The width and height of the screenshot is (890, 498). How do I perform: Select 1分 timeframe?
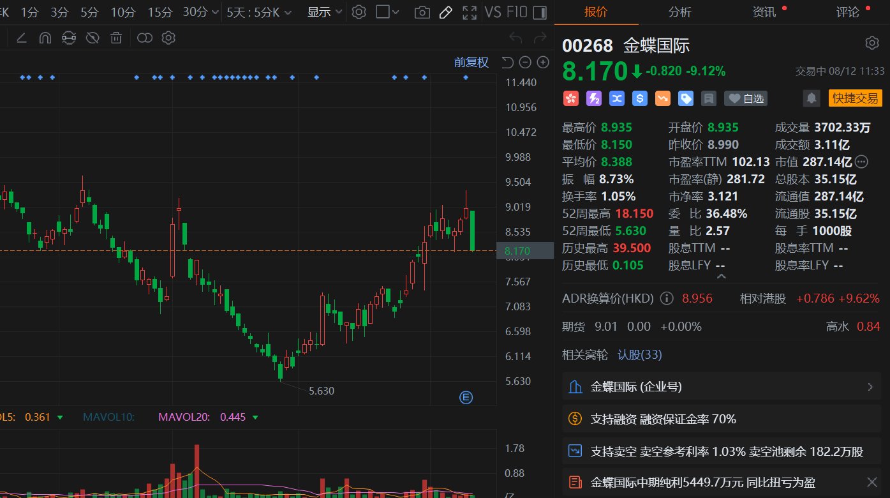point(29,12)
